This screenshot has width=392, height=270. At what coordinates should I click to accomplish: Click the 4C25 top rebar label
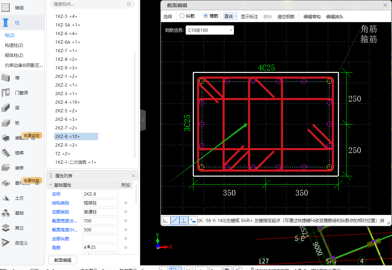(267, 68)
